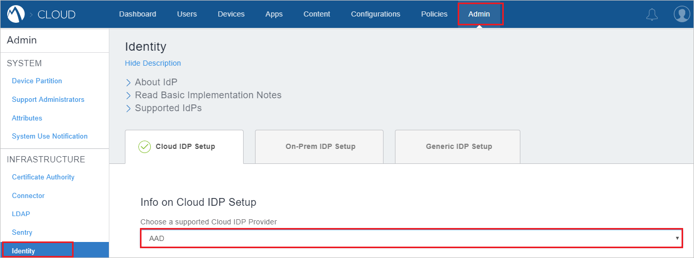
Task: Open LDAP settings
Action: pos(20,214)
